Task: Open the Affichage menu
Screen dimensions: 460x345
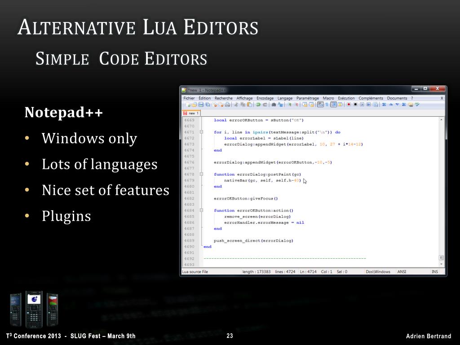Action: tap(244, 98)
